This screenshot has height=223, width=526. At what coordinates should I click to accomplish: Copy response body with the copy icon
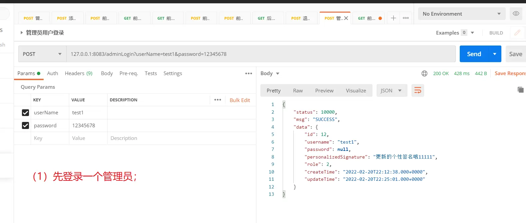pos(520,90)
